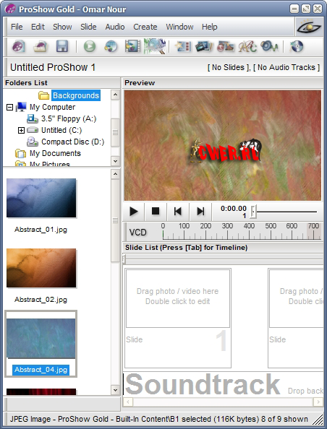Open captions with the ABC icon
The width and height of the screenshot is (327, 429).
tap(247, 46)
